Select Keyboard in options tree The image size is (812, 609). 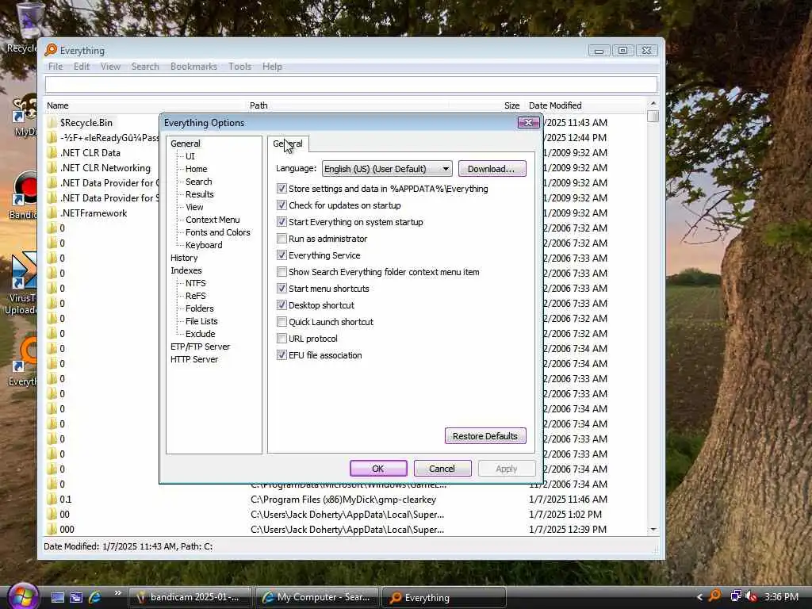204,245
